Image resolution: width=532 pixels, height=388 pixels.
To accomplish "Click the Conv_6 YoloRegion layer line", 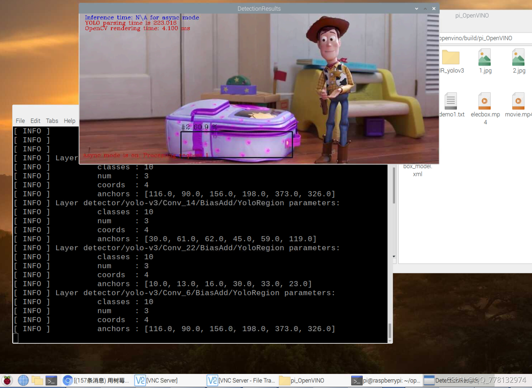I will [x=195, y=293].
